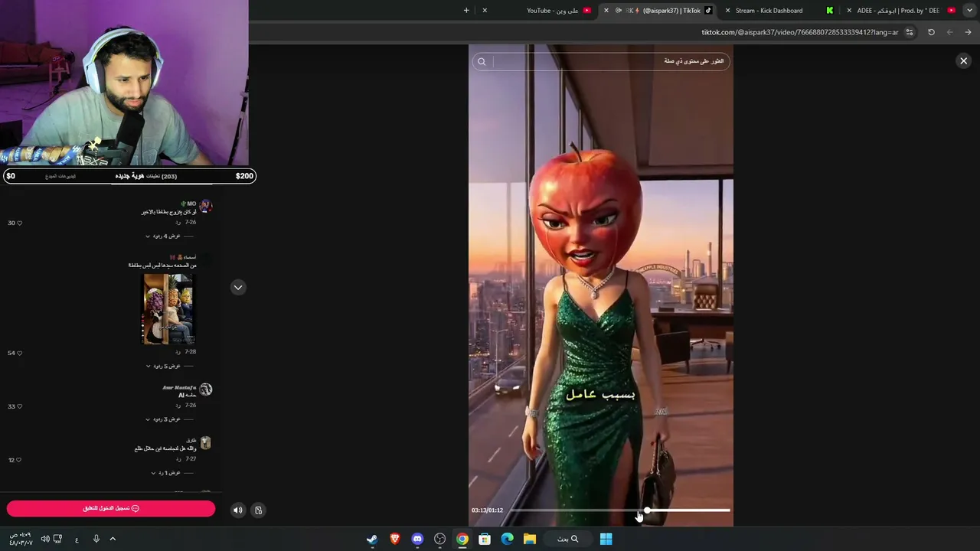Open OBS Studio from the taskbar
The width and height of the screenshot is (980, 551).
click(439, 539)
